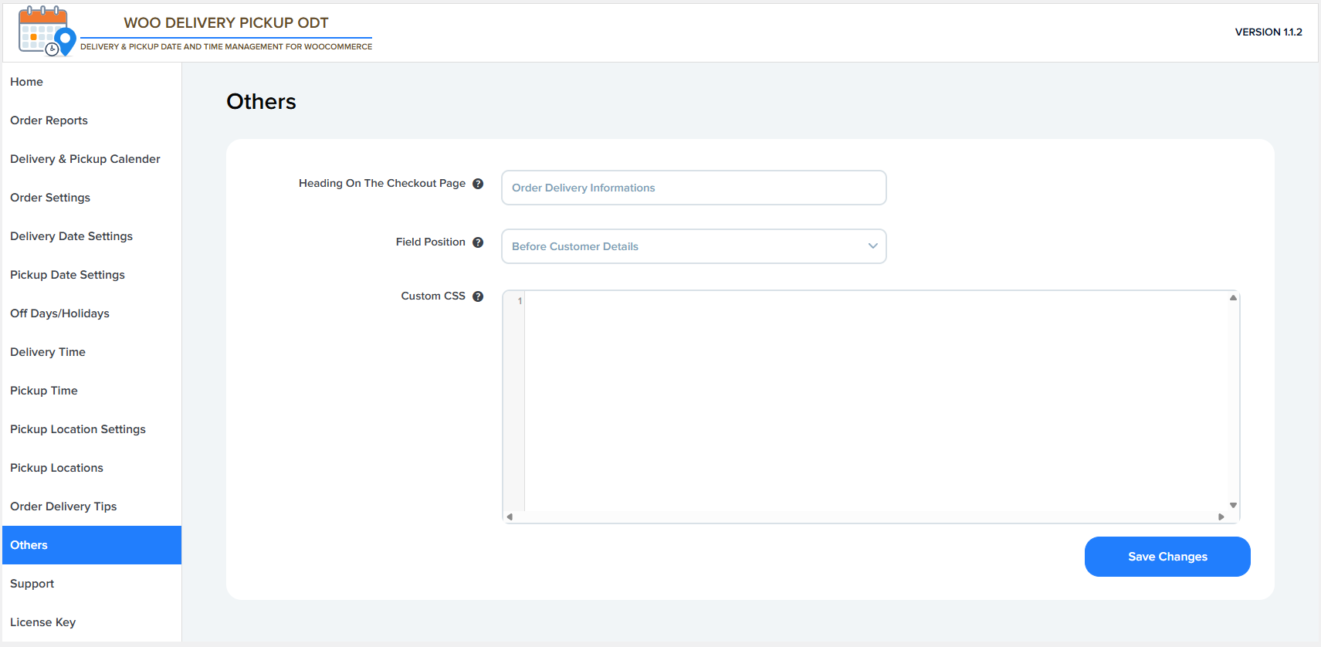Screen dimensions: 1321x647
Task: Click the Order Delivery Informations heading field
Action: [693, 188]
